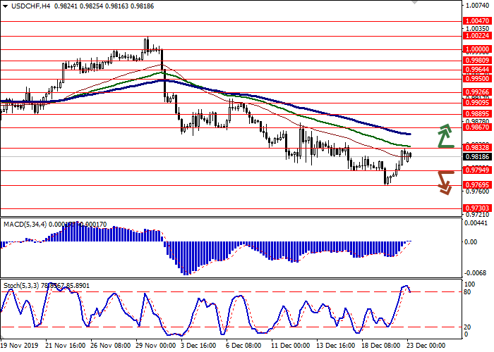This screenshot has height=352, width=494.
Task: Select the 0.97695 price level label
Action: click(474, 185)
